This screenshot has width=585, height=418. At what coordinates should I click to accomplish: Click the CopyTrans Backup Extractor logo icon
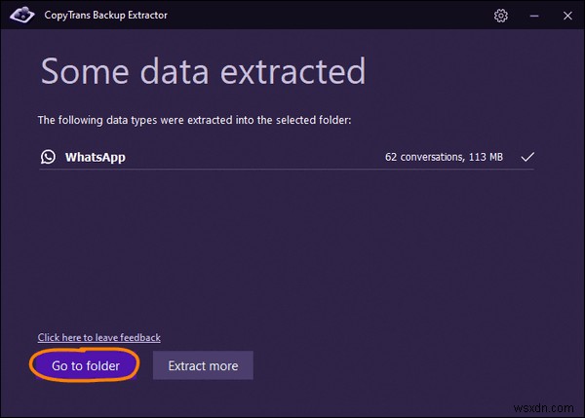(22, 15)
